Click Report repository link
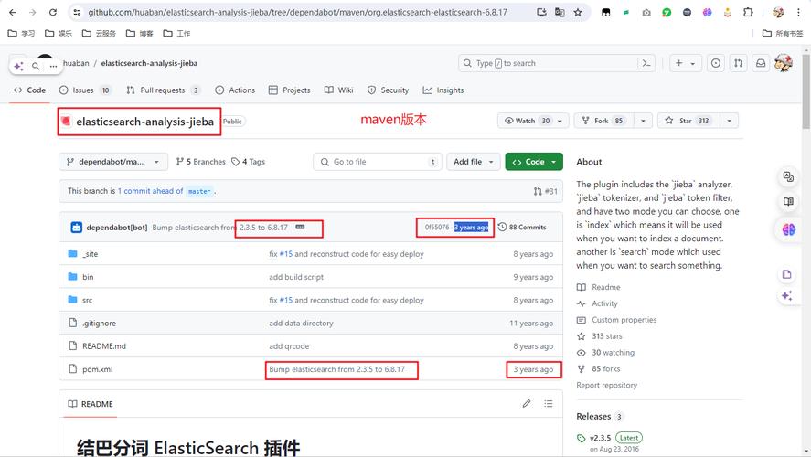The height and width of the screenshot is (457, 811). (607, 385)
